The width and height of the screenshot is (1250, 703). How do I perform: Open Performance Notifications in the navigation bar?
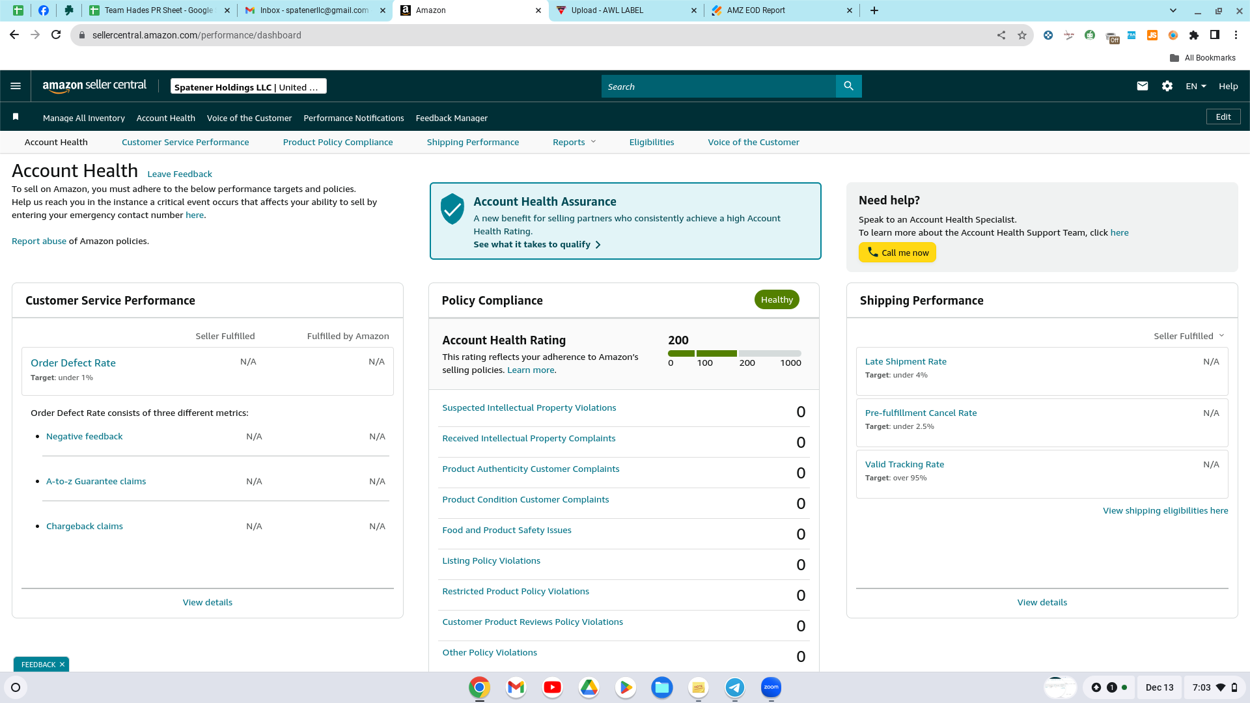pos(354,118)
